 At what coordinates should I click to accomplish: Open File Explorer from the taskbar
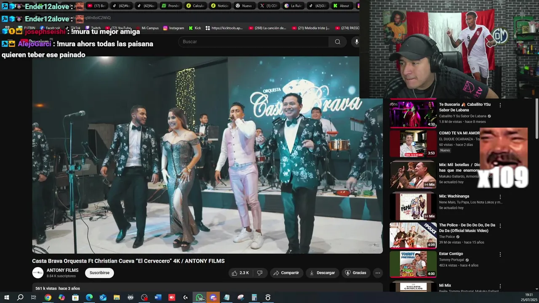(117, 298)
